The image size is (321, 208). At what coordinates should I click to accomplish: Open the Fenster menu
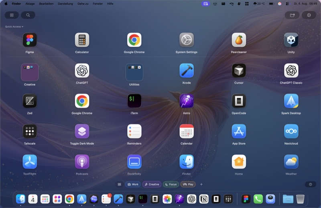coord(98,4)
